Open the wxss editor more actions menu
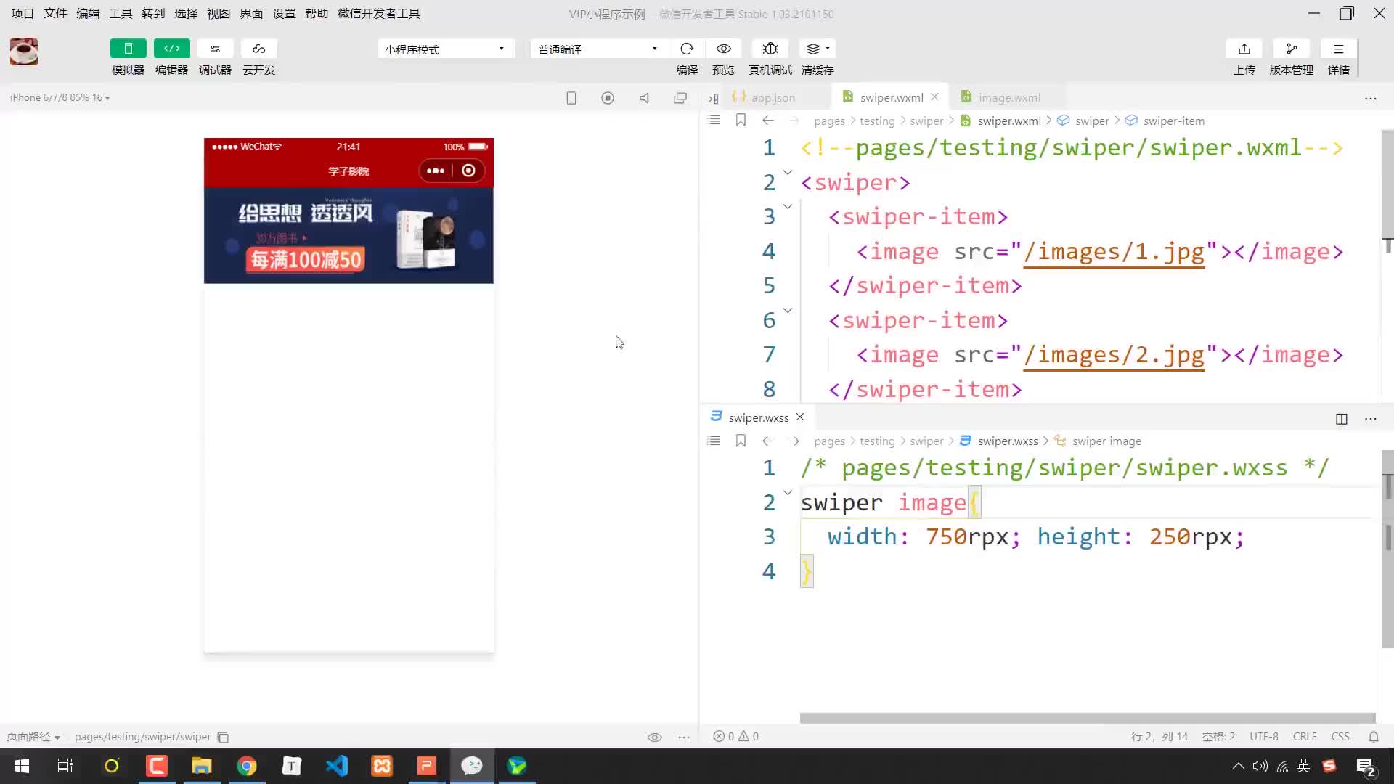The height and width of the screenshot is (784, 1394). 1371,419
